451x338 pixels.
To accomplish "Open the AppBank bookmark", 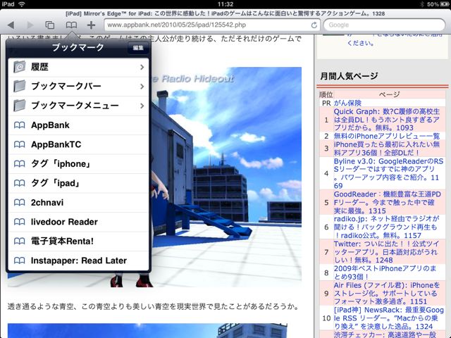I will pyautogui.click(x=78, y=125).
